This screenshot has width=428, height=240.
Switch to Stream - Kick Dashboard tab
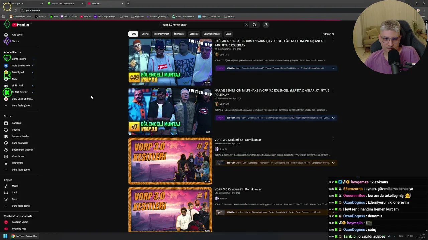65,3
